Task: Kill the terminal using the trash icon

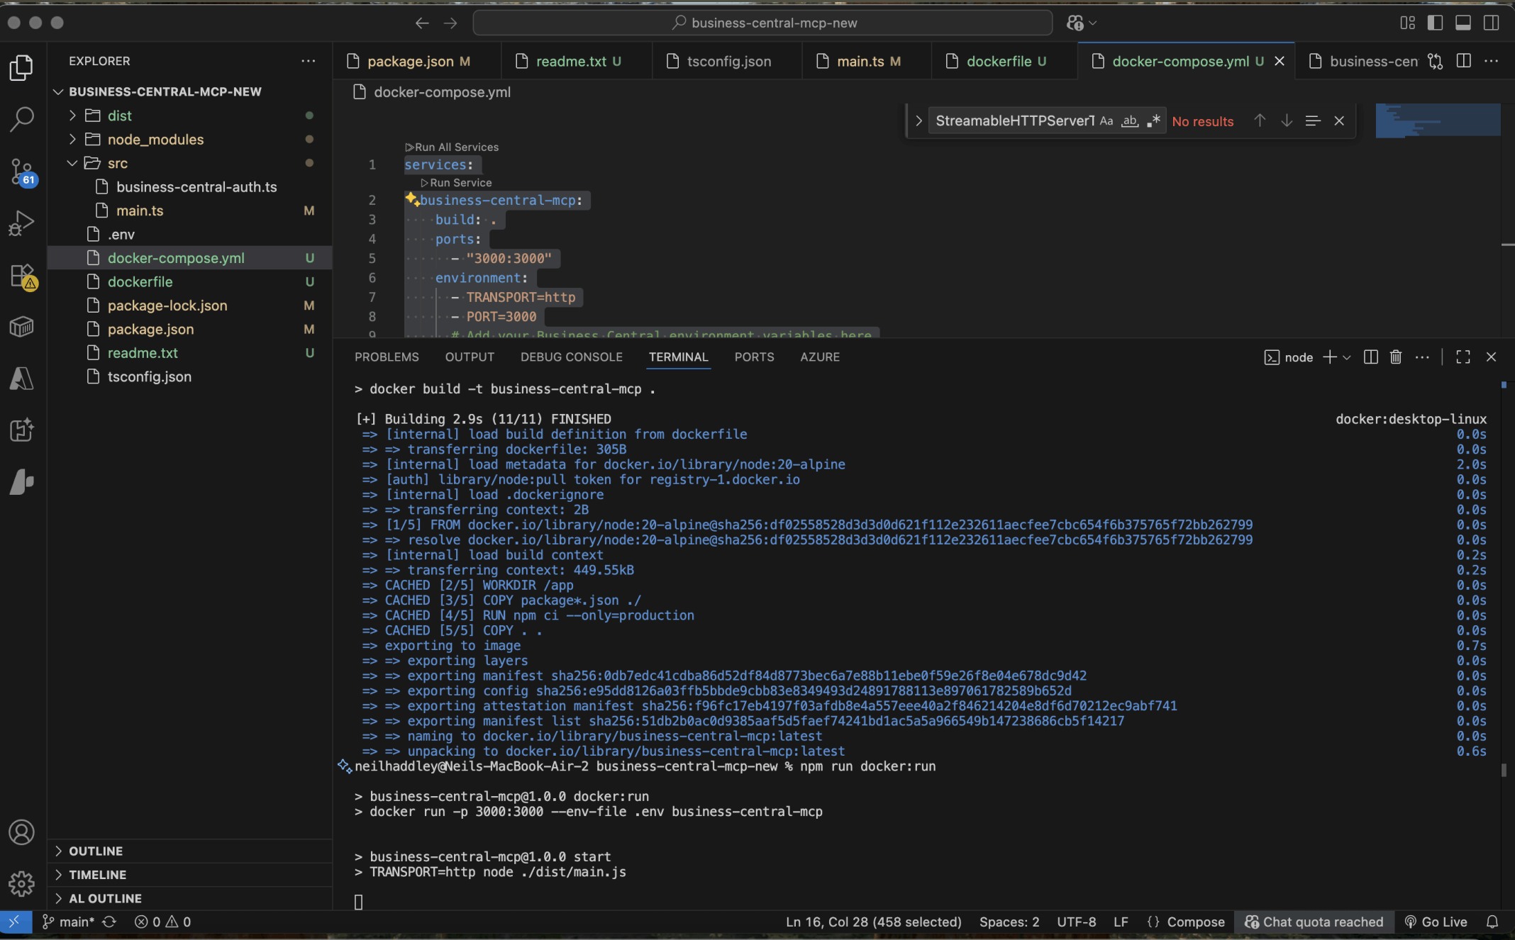Action: click(1394, 357)
